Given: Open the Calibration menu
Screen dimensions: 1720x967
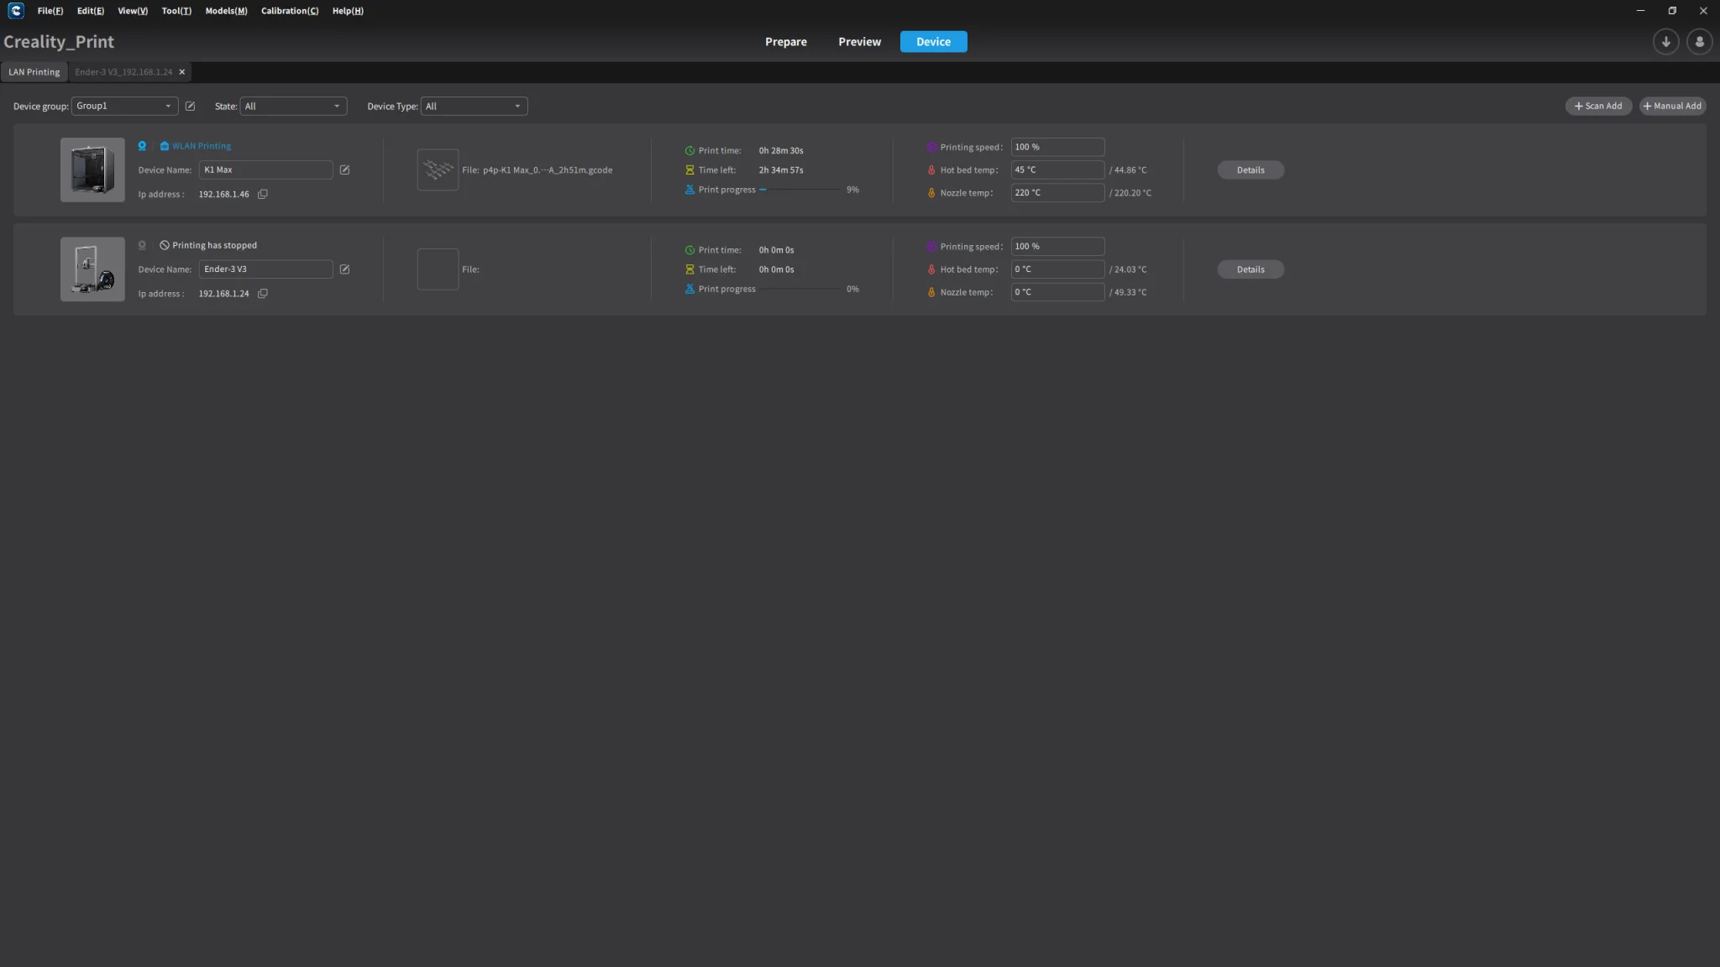Looking at the screenshot, I should (x=289, y=11).
